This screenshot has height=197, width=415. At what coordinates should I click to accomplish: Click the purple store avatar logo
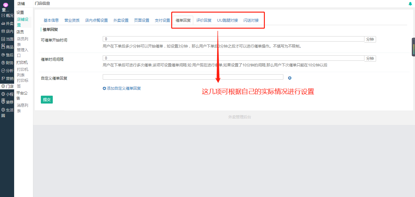point(5,5)
